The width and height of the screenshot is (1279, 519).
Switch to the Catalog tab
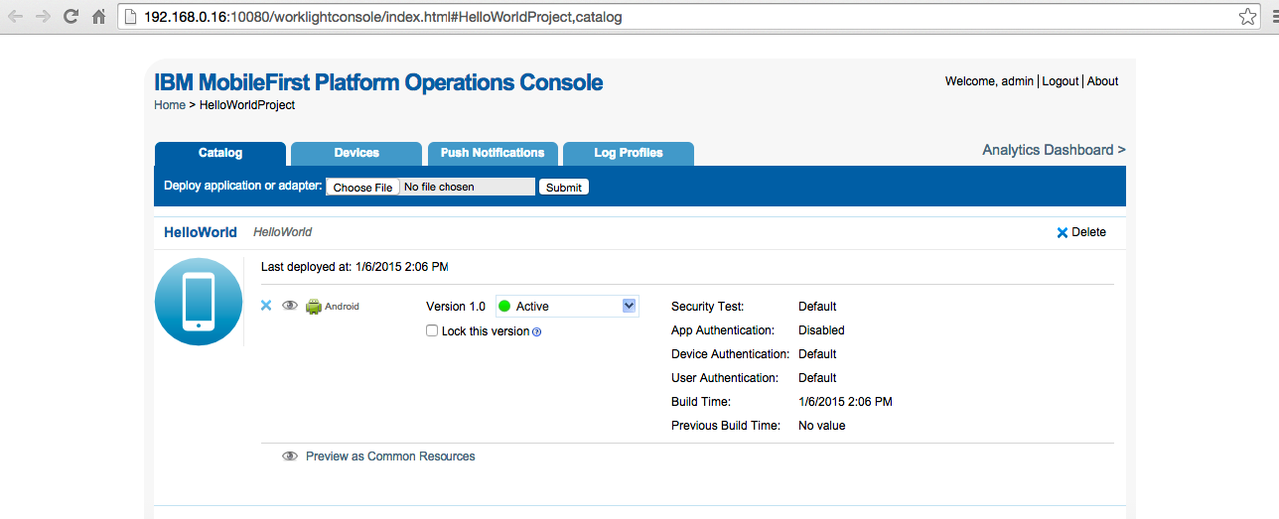(x=220, y=153)
